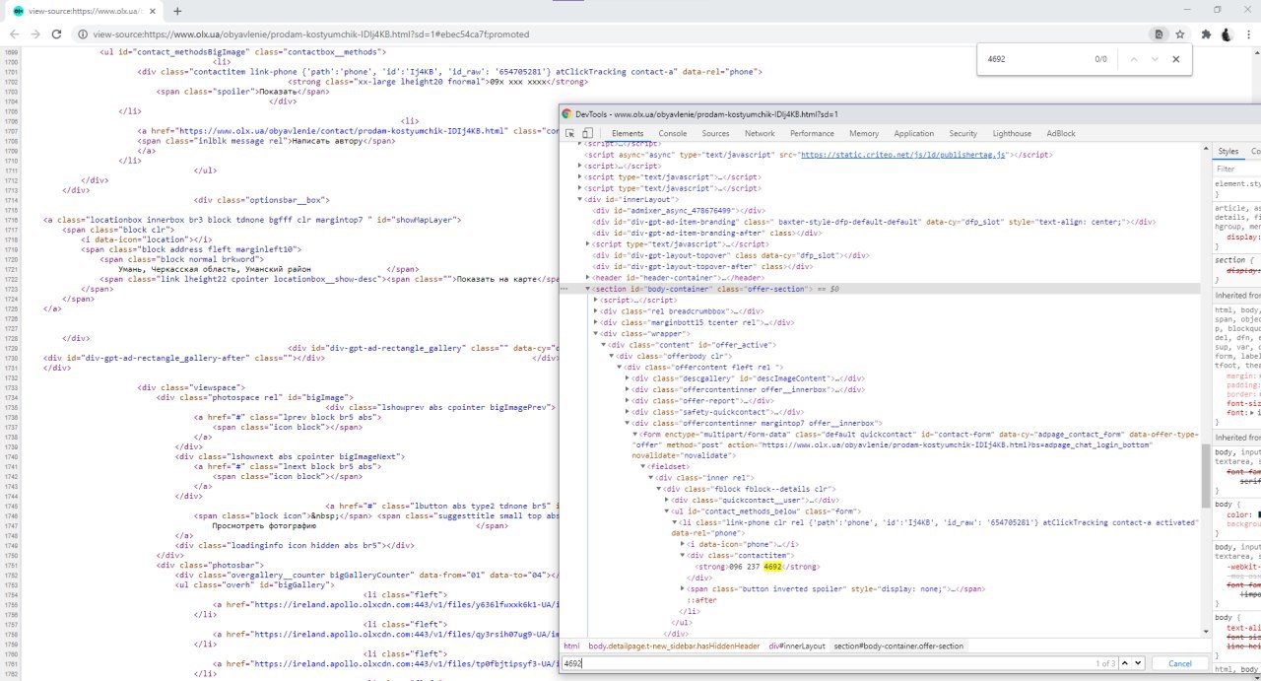
Task: Switch to the Application tab
Action: click(x=914, y=133)
